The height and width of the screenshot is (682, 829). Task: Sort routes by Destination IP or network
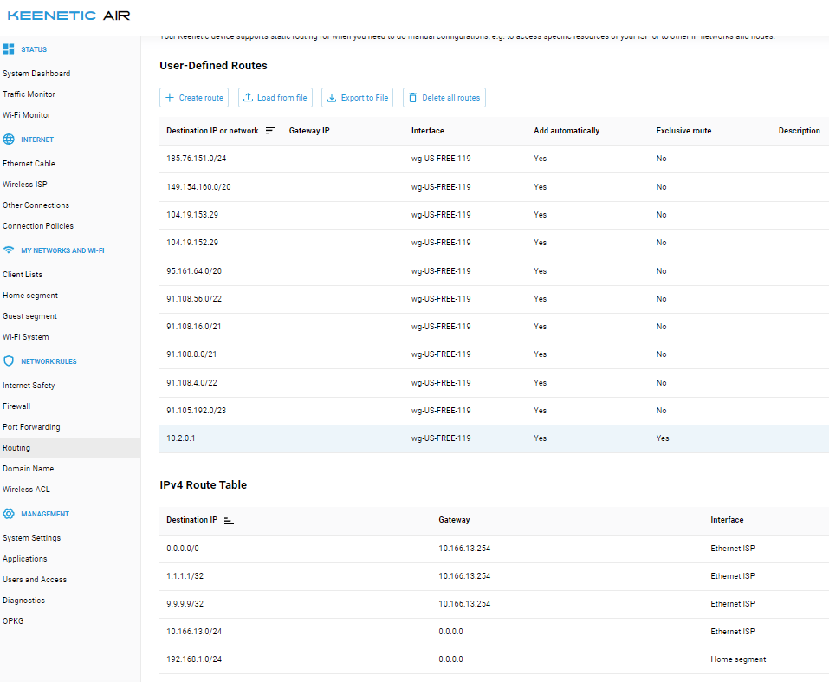pyautogui.click(x=270, y=131)
